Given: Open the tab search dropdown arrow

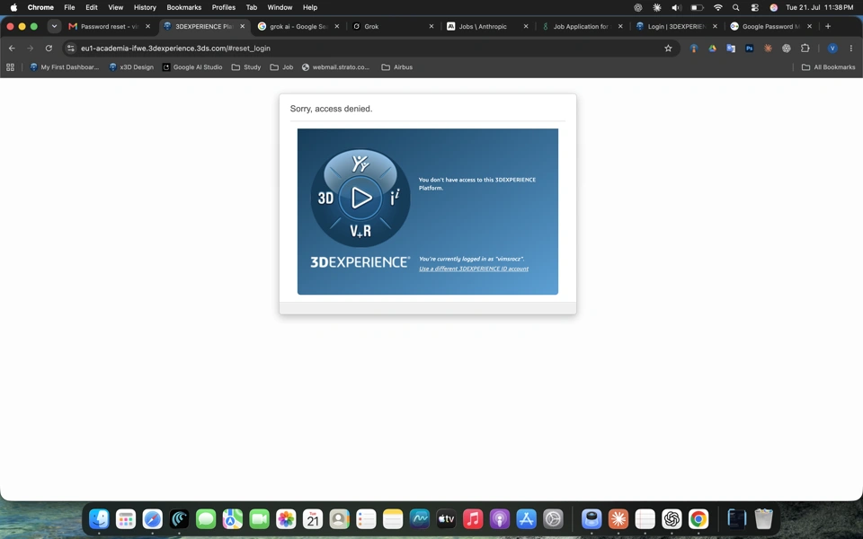Looking at the screenshot, I should coord(54,26).
